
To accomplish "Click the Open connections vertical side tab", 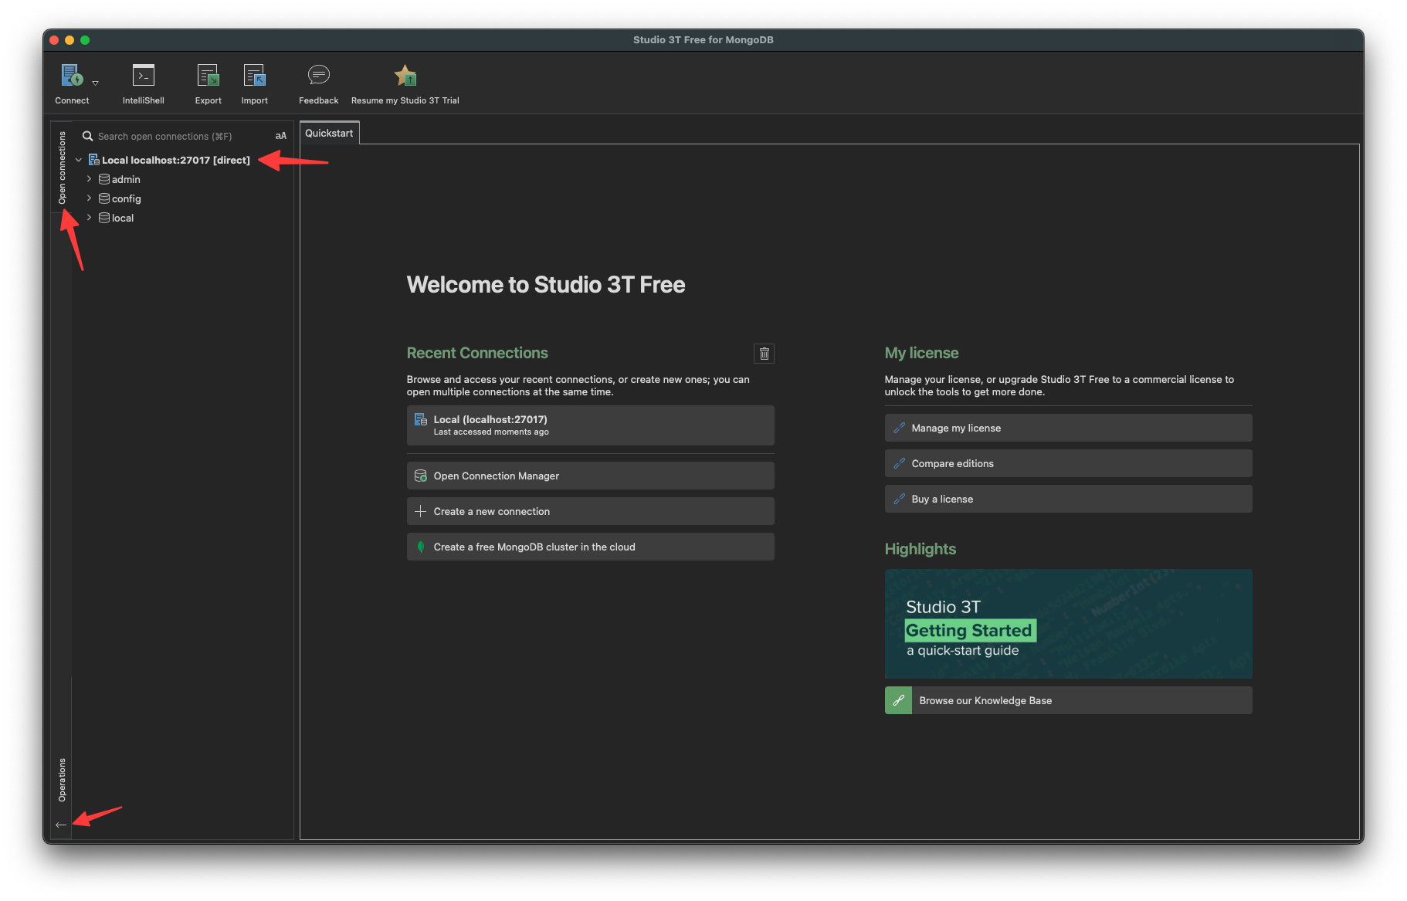I will pos(62,168).
